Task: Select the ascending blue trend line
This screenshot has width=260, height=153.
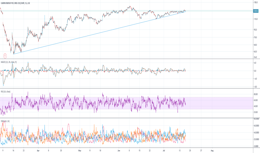Action: [100, 33]
